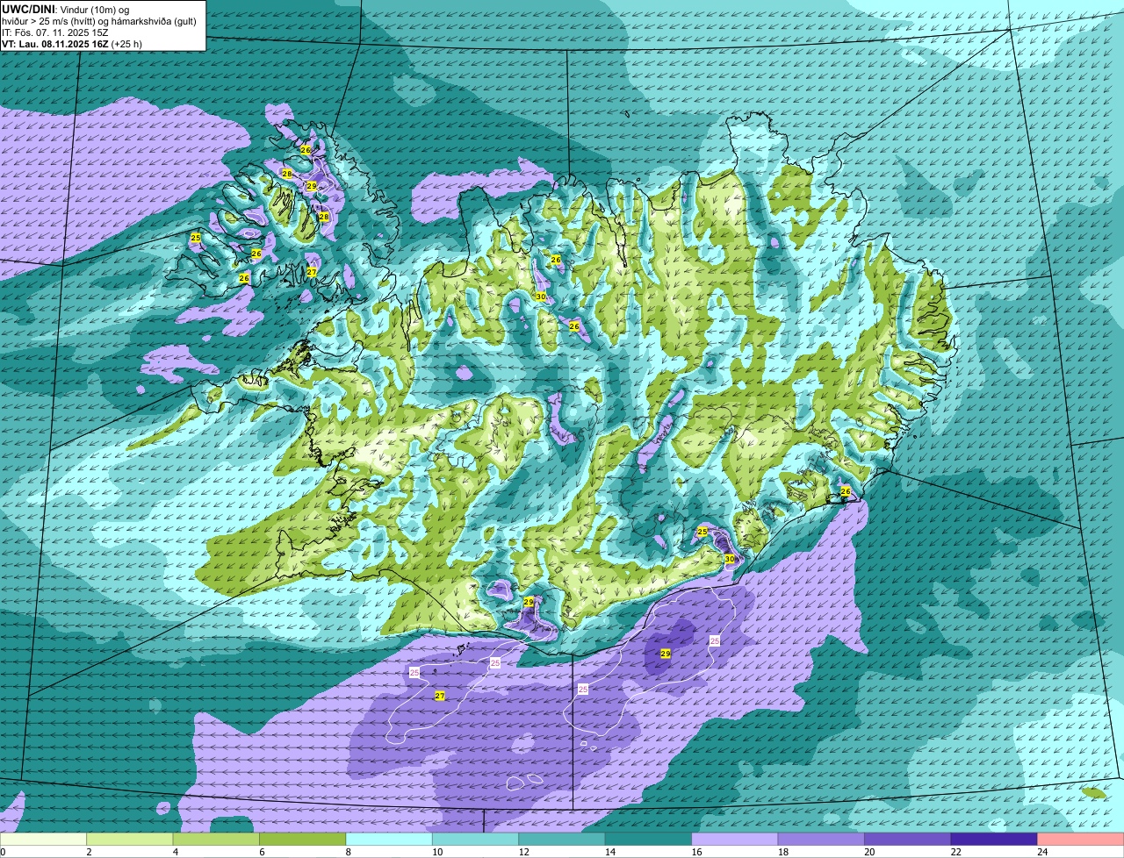Pick the medium teal 12–14 legend swatch
The image size is (1124, 858).
tap(562, 840)
